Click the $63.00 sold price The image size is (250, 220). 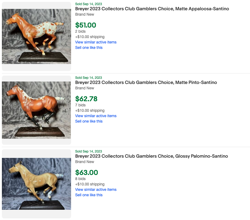(x=86, y=172)
